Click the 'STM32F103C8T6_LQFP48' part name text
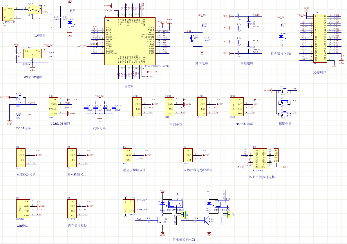 (157, 66)
